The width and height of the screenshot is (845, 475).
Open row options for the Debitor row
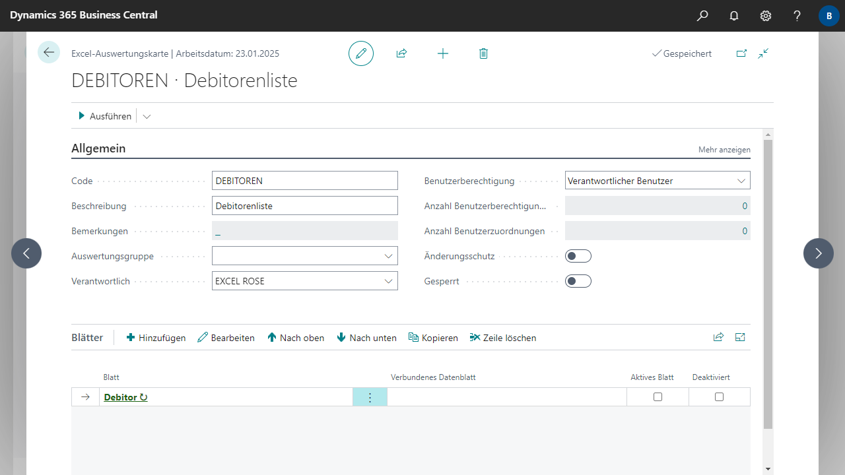coord(370,397)
